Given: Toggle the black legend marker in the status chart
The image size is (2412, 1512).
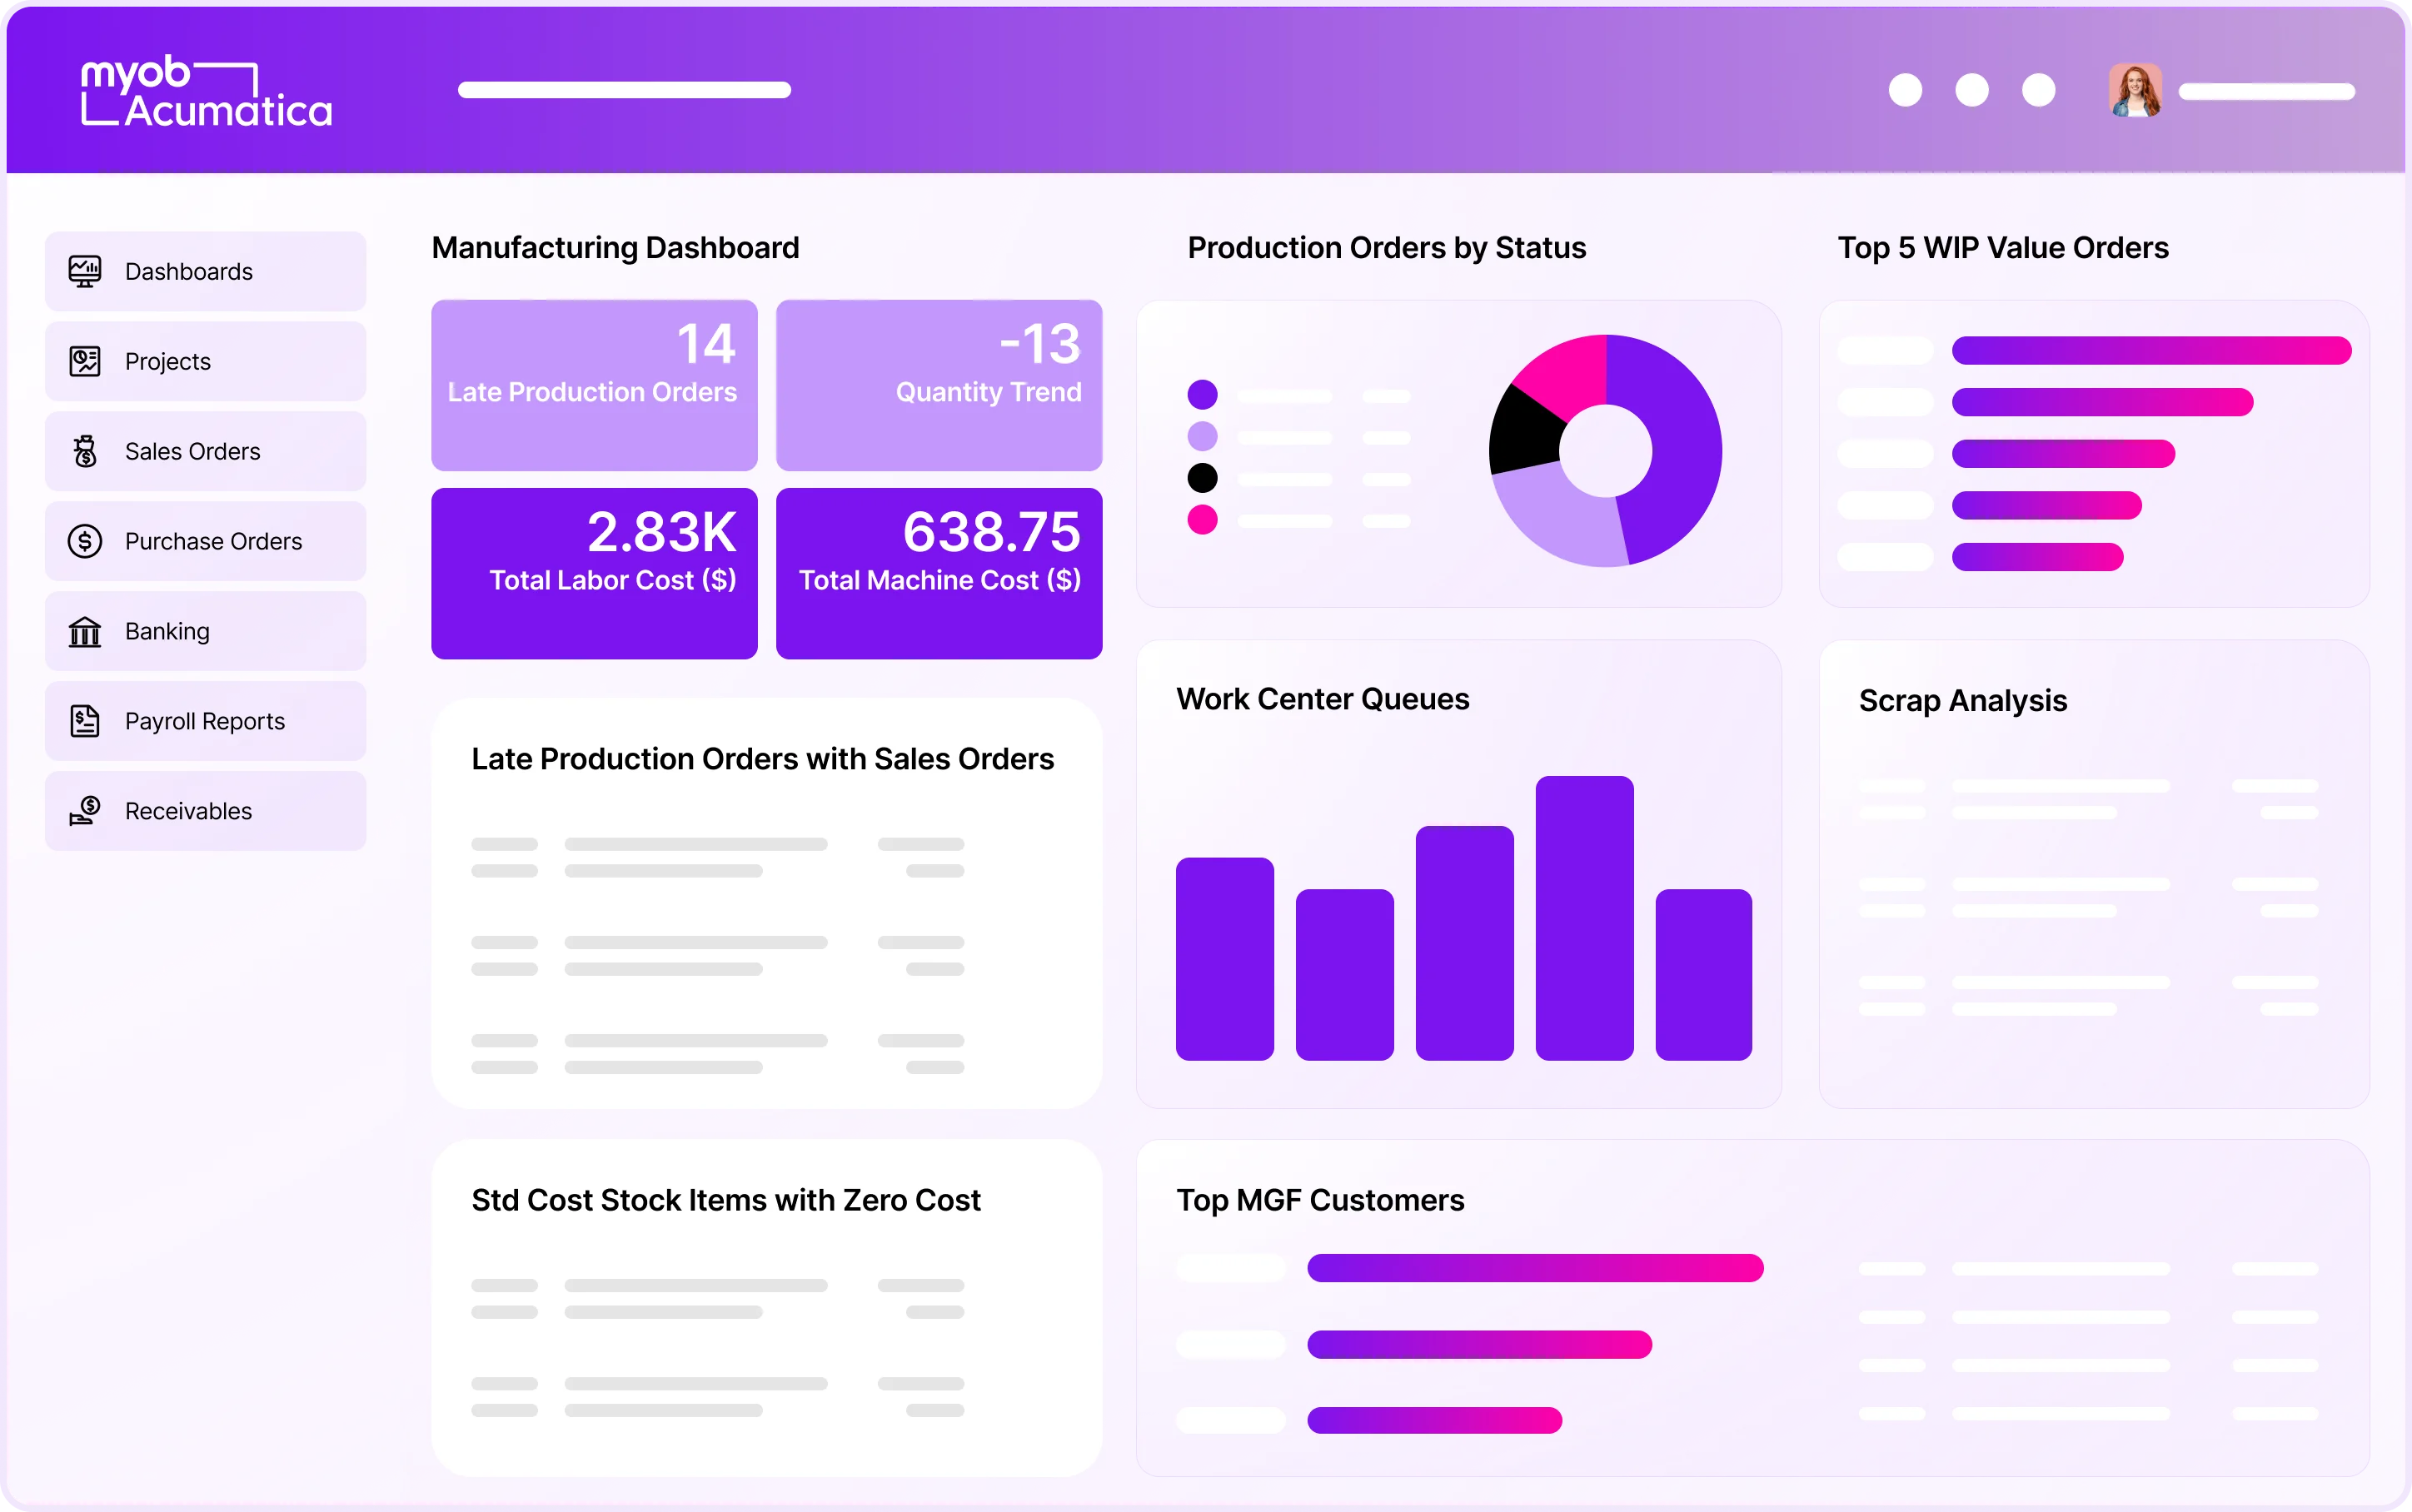Looking at the screenshot, I should click(x=1204, y=478).
